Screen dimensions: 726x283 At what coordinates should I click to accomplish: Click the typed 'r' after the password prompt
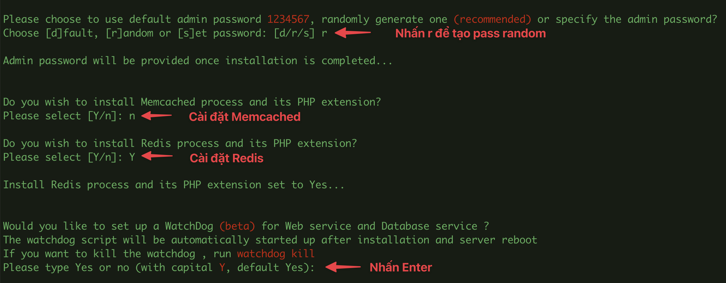coord(324,34)
